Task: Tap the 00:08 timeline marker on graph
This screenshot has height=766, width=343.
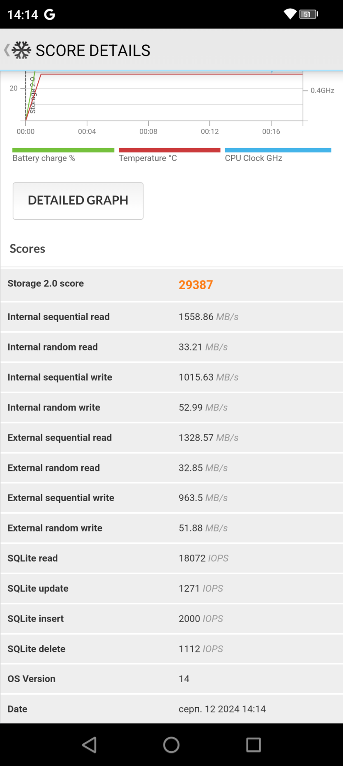Action: (x=148, y=131)
